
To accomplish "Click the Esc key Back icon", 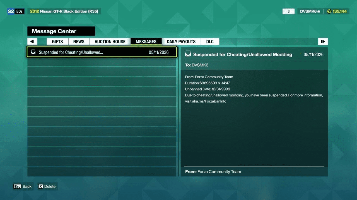I will point(17,186).
